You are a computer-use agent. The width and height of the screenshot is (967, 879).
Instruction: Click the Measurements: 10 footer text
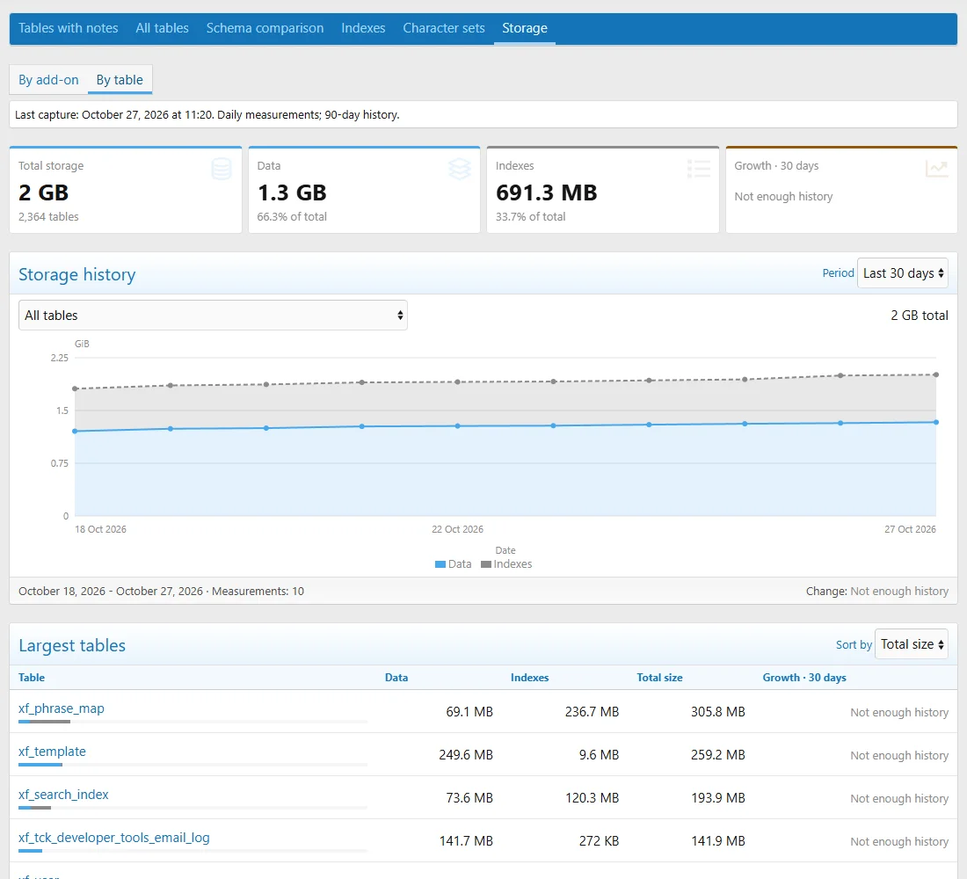(x=258, y=591)
